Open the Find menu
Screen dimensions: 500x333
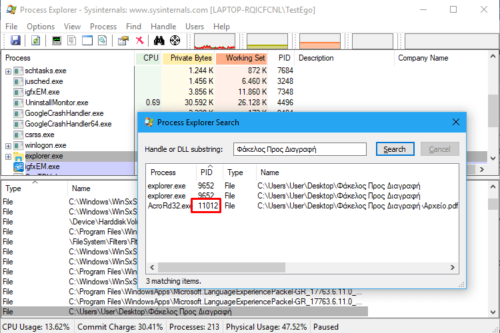[x=133, y=27]
